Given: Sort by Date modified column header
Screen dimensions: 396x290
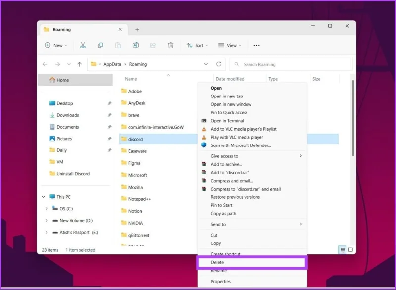Looking at the screenshot, I should pos(230,79).
